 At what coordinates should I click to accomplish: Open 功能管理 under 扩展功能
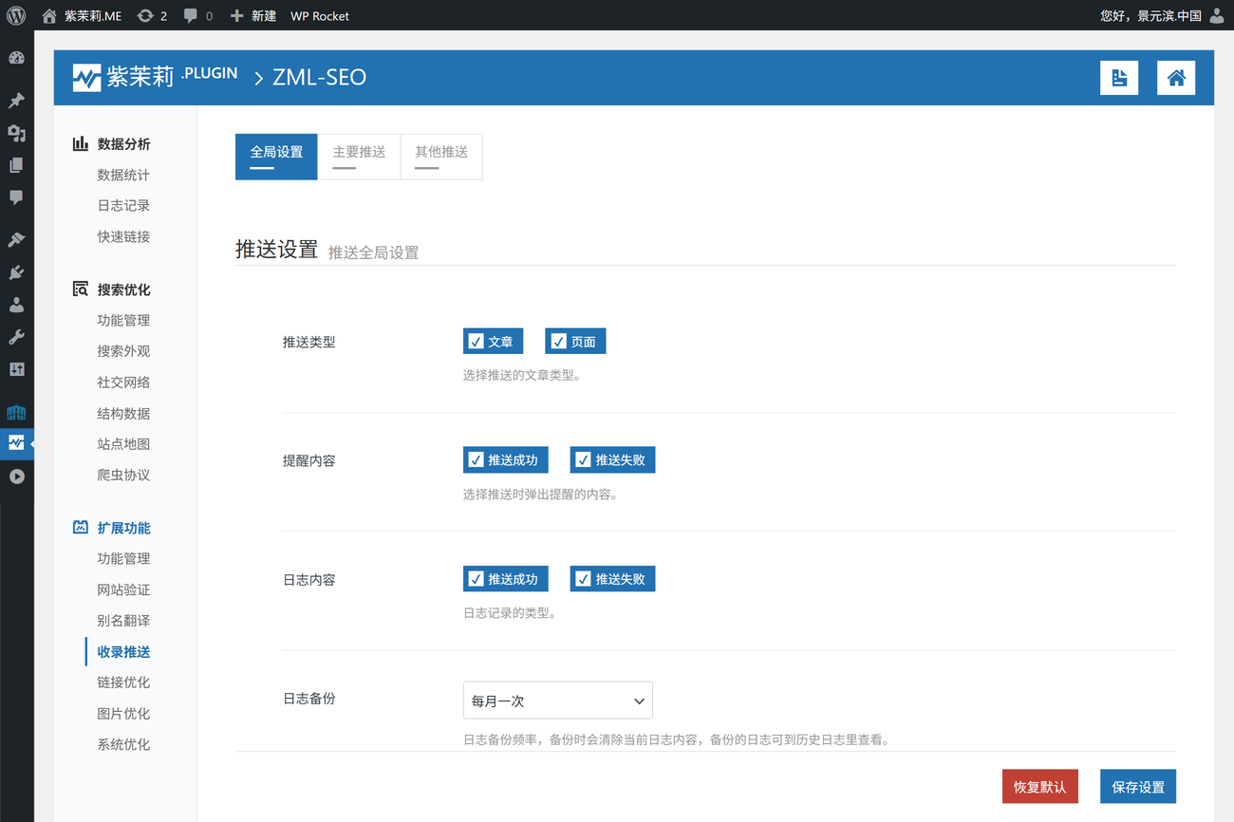pyautogui.click(x=123, y=558)
